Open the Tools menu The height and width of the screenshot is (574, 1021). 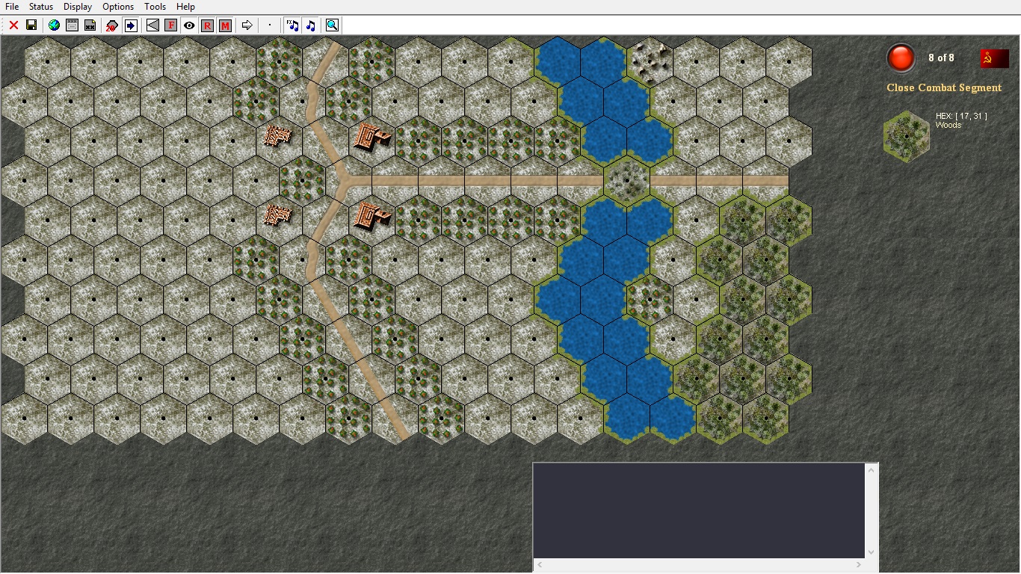pos(155,7)
